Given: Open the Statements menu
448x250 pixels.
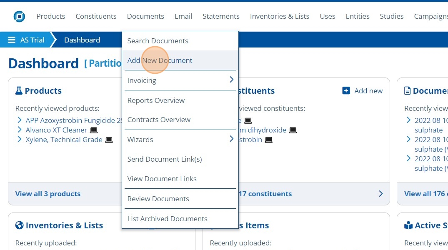Looking at the screenshot, I should tap(221, 16).
